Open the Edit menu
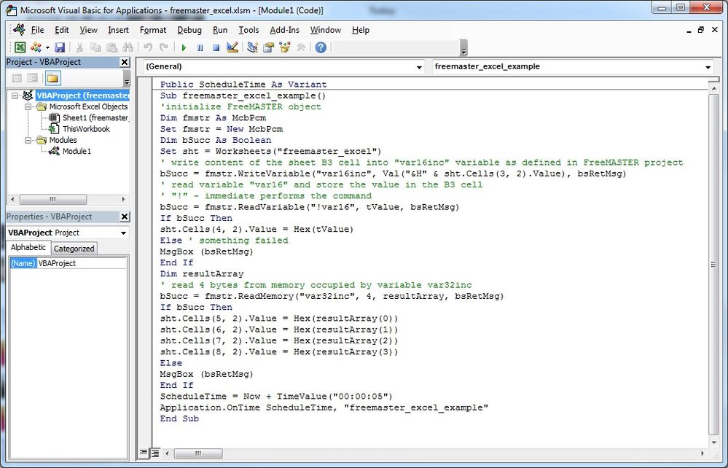Image resolution: width=728 pixels, height=468 pixels. click(61, 30)
